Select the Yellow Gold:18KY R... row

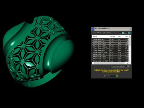pyautogui.click(x=110, y=48)
